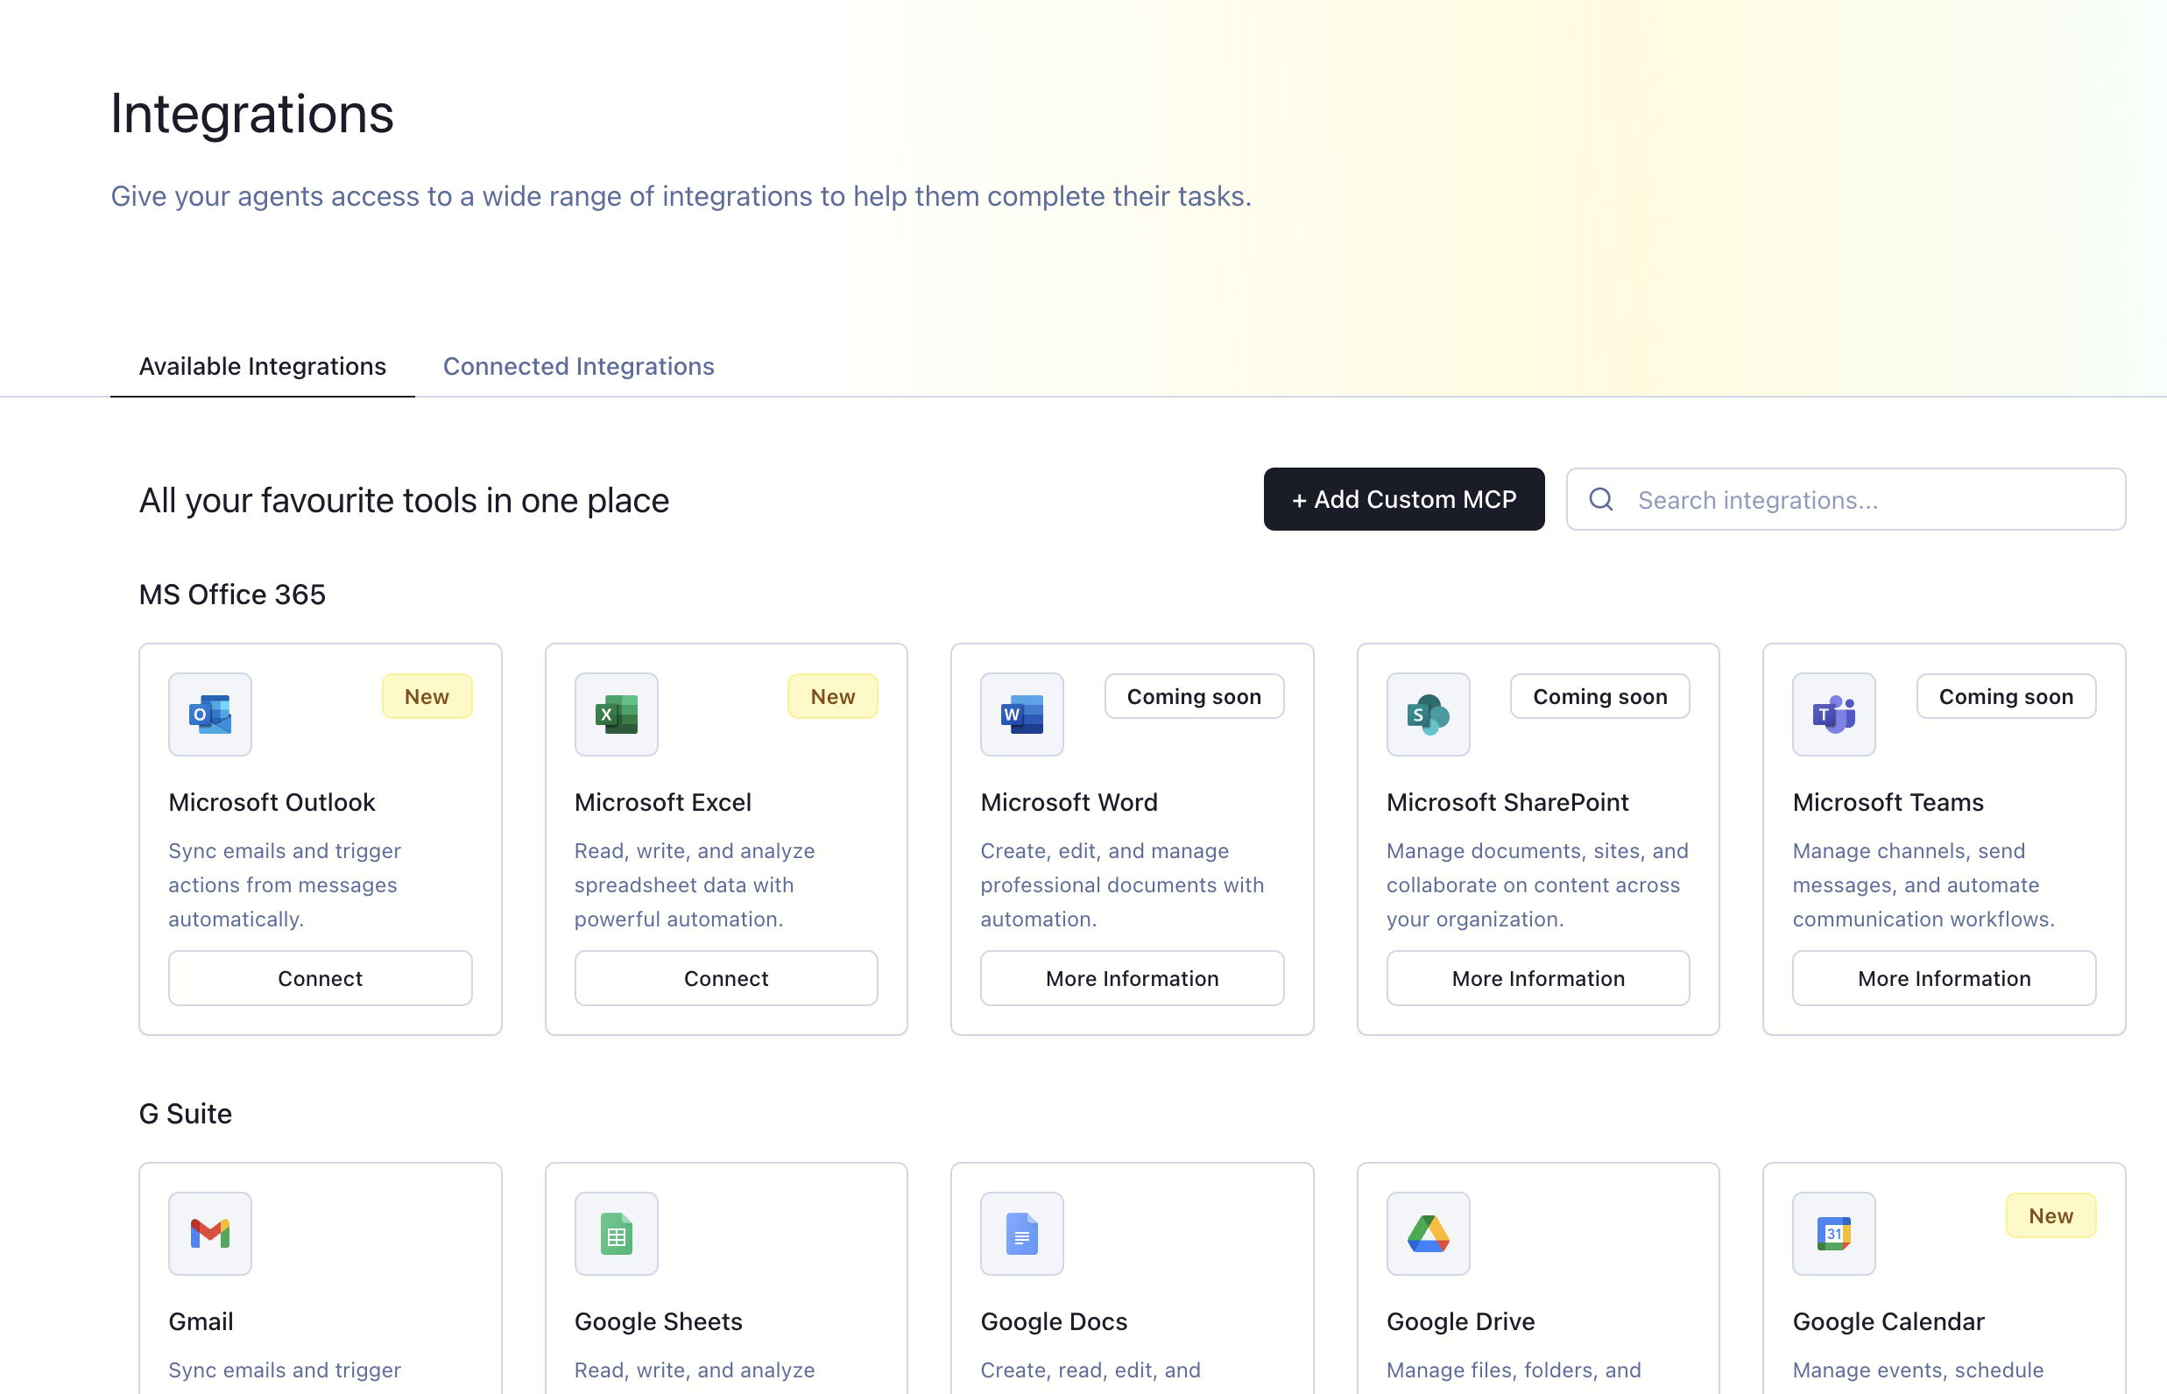This screenshot has height=1394, width=2167.
Task: Click the Microsoft Teams title
Action: 1888,802
